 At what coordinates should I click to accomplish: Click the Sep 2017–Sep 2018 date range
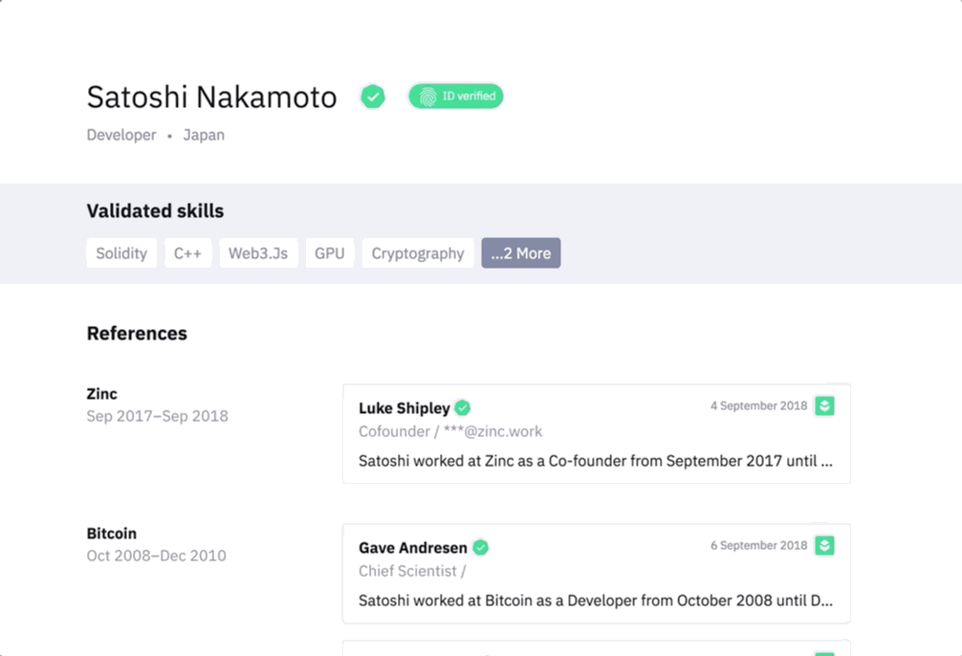click(157, 416)
